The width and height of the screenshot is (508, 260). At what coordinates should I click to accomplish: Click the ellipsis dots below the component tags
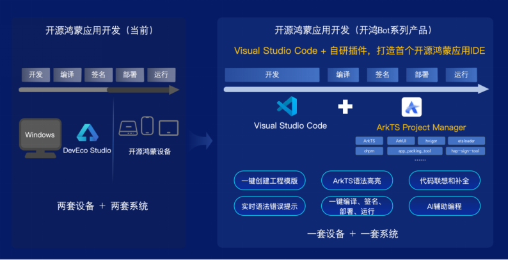pos(420,160)
